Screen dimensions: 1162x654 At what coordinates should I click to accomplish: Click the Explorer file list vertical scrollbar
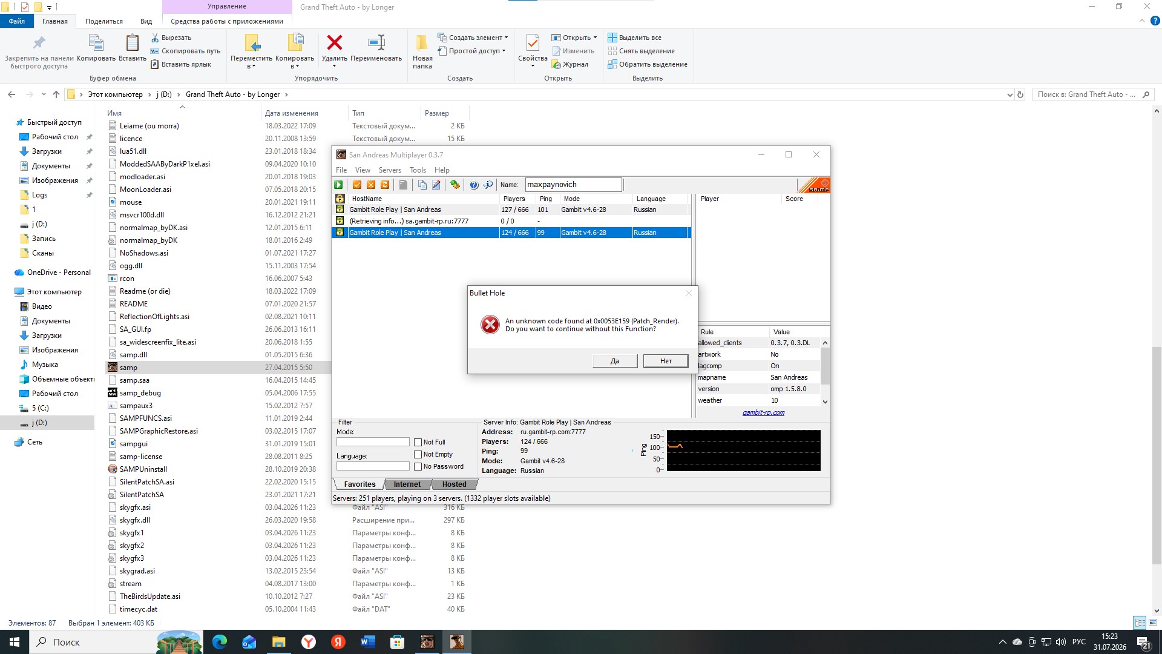[x=1157, y=454]
